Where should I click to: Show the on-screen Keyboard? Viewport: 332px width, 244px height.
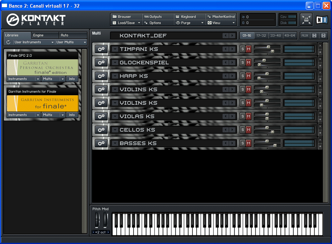pos(189,16)
